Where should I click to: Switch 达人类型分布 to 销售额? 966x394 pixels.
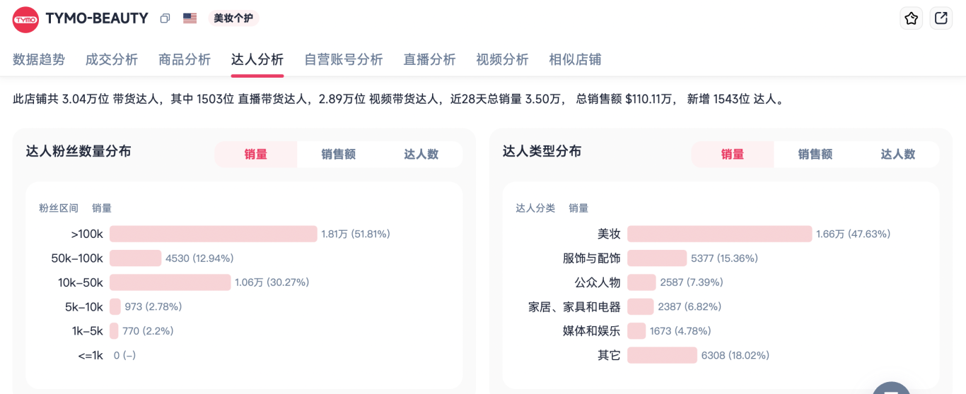(x=815, y=154)
